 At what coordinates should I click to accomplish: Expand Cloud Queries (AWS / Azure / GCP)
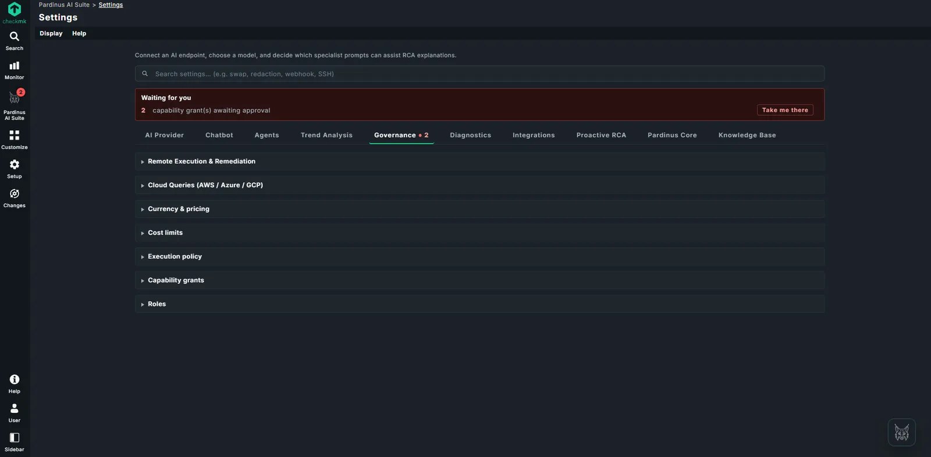pyautogui.click(x=479, y=185)
